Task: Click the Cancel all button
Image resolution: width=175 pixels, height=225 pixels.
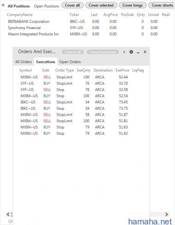Action: pyautogui.click(x=73, y=52)
